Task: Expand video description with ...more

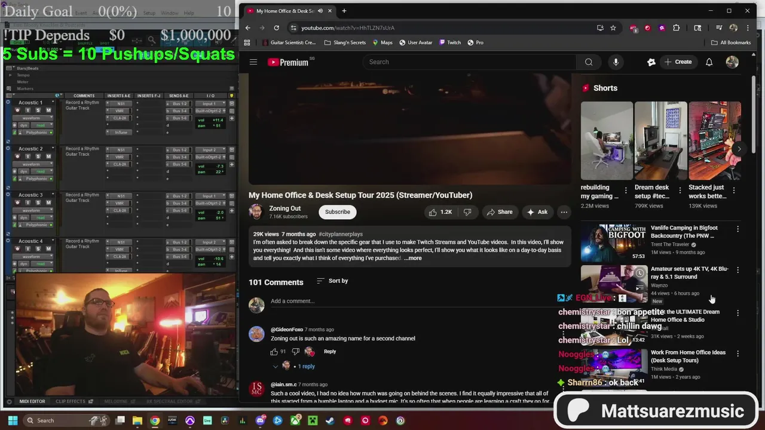Action: (412, 258)
